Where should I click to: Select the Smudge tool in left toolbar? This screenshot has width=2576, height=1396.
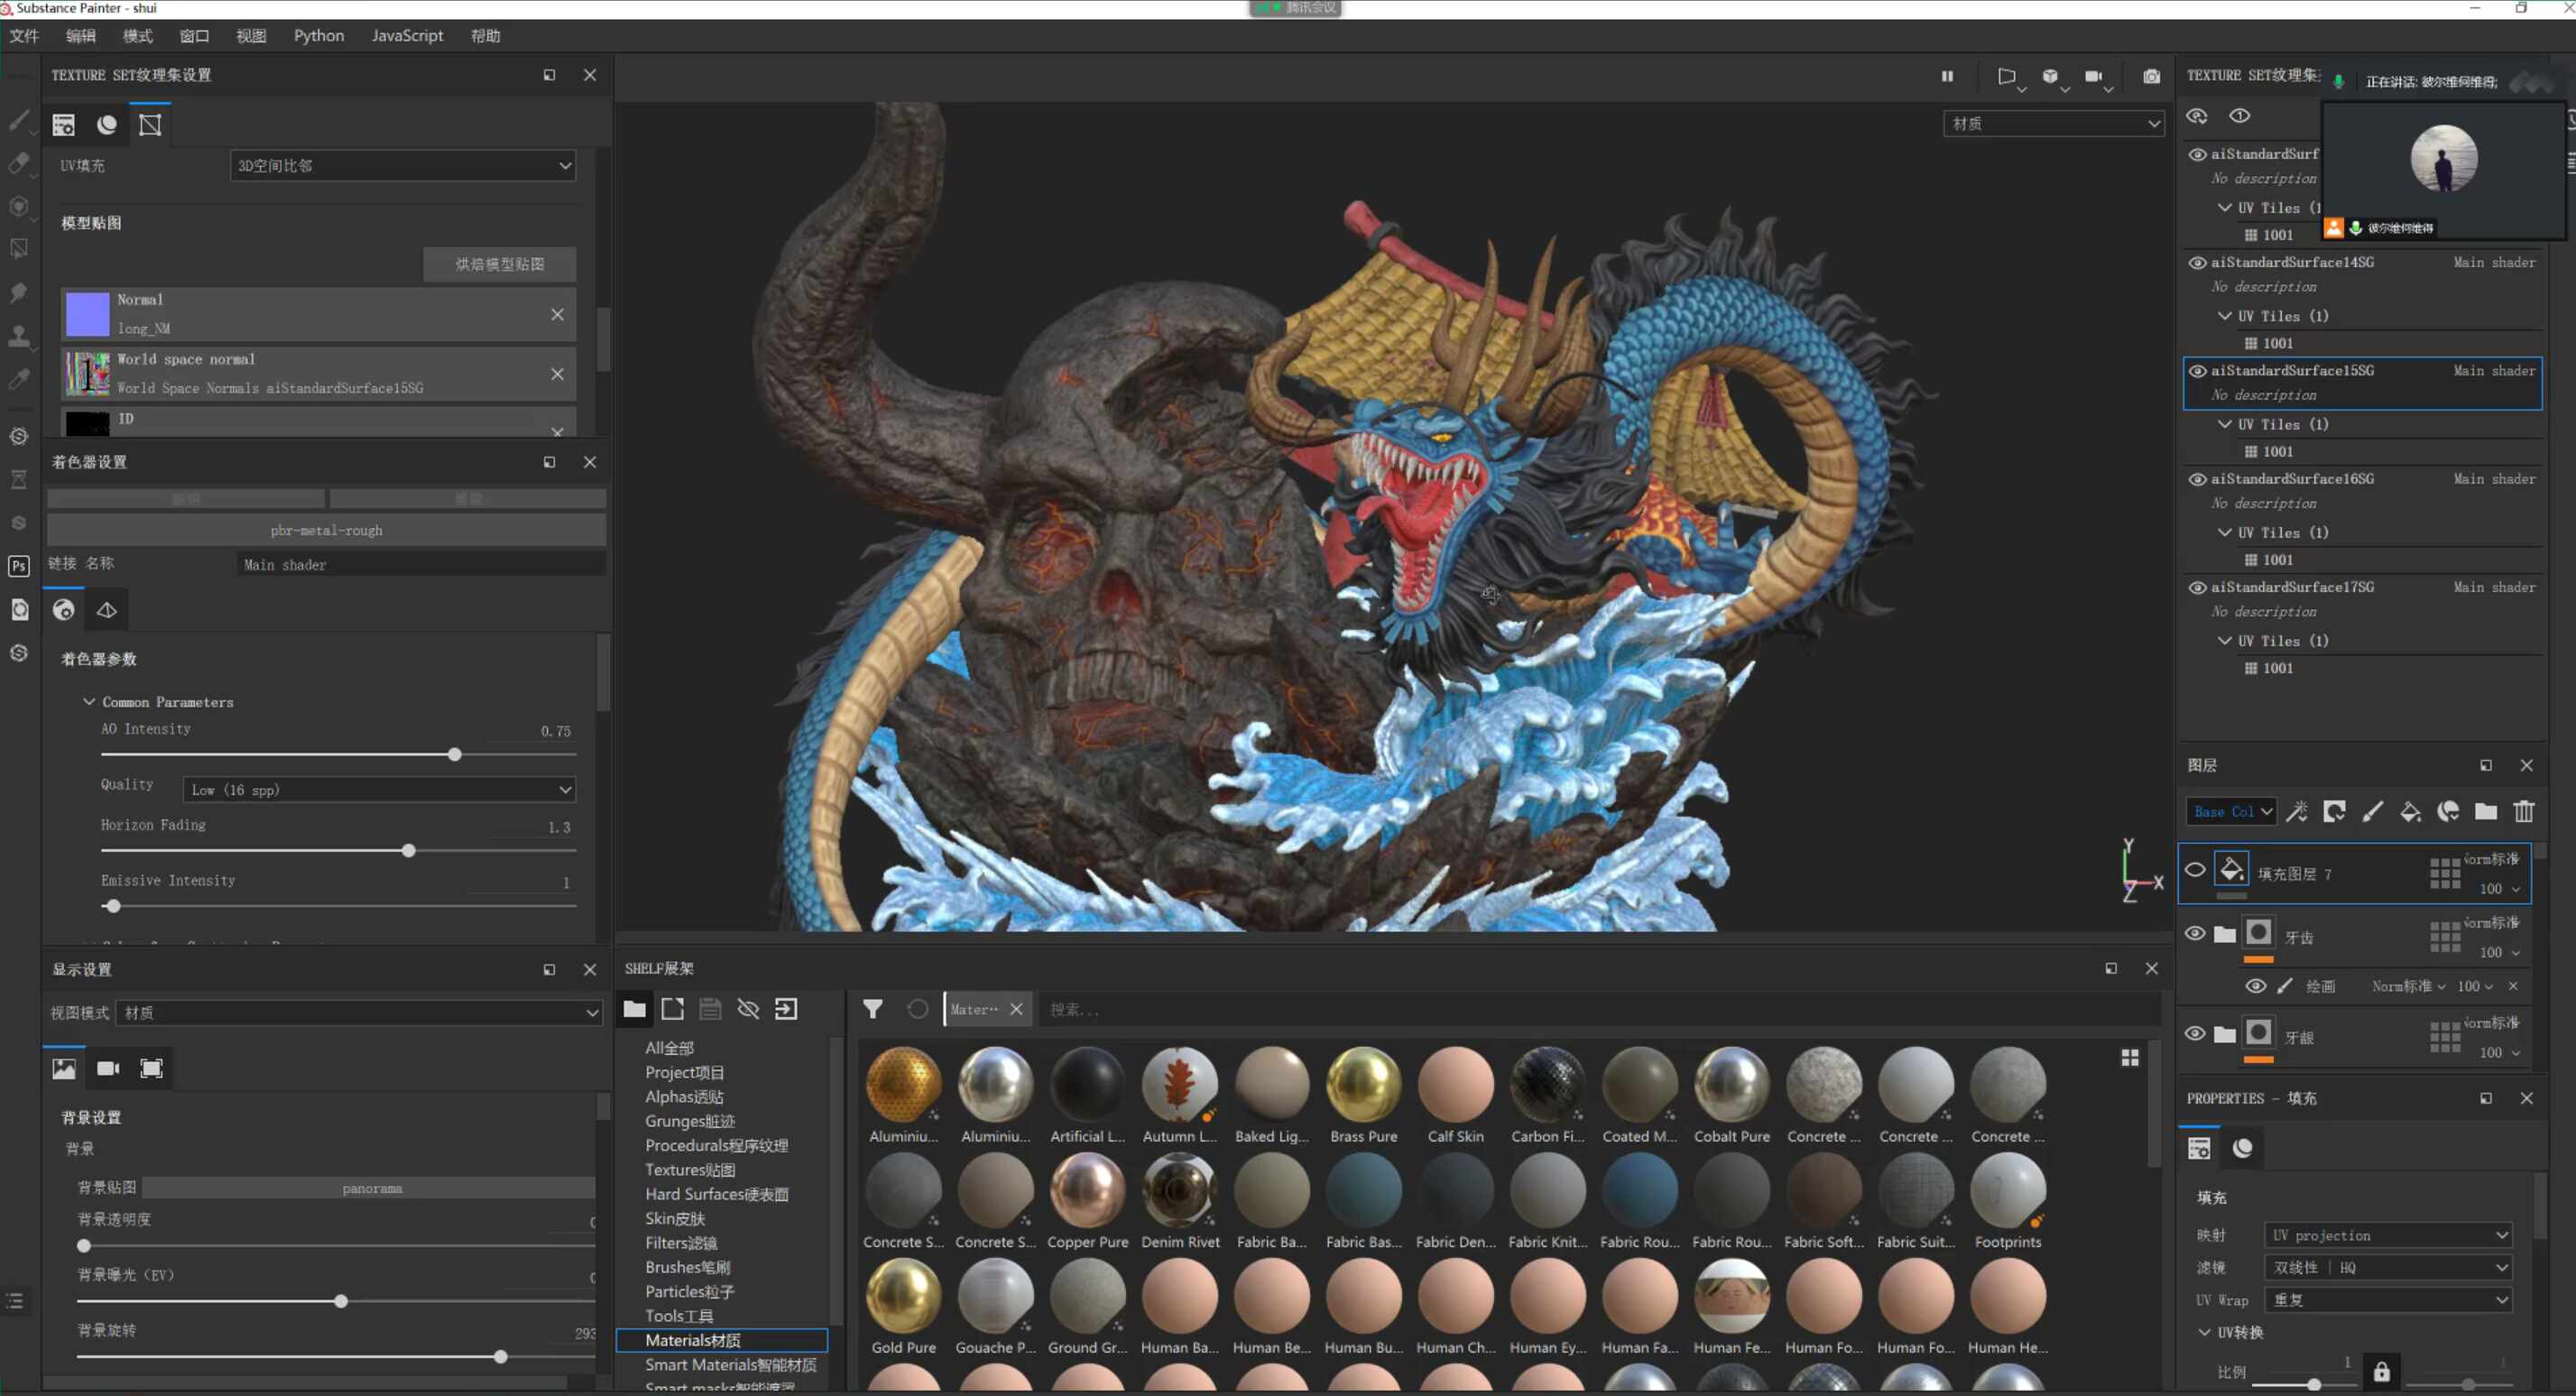pyautogui.click(x=18, y=292)
